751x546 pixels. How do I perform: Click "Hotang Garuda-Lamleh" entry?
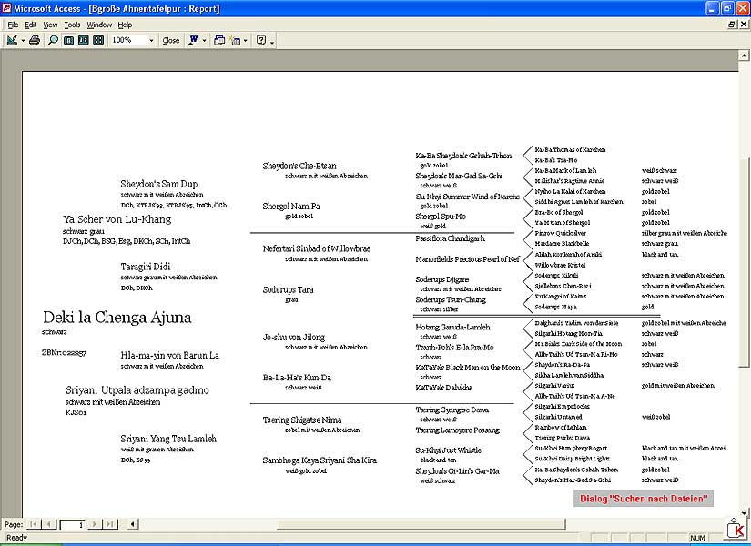click(452, 327)
